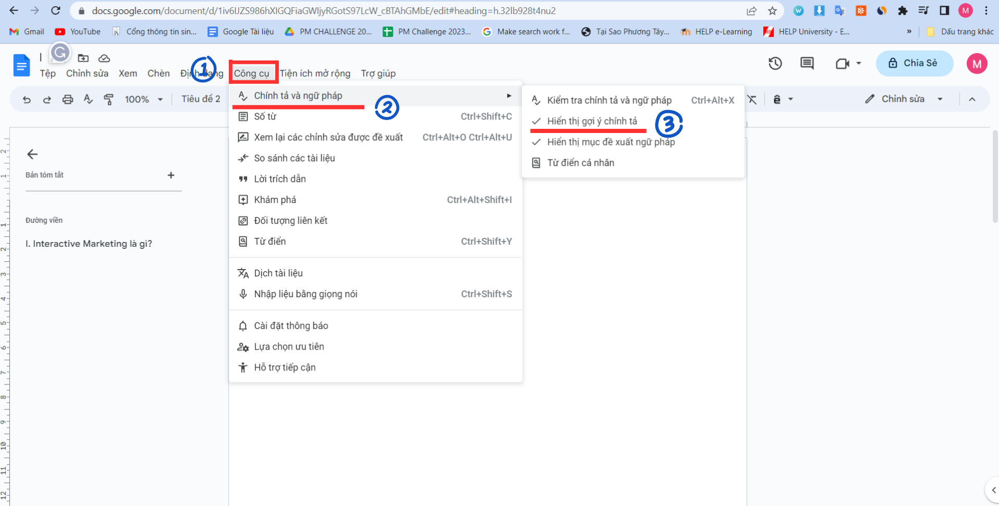
Task: Toggle Hiển thị gợi ý chính tả
Action: click(592, 121)
